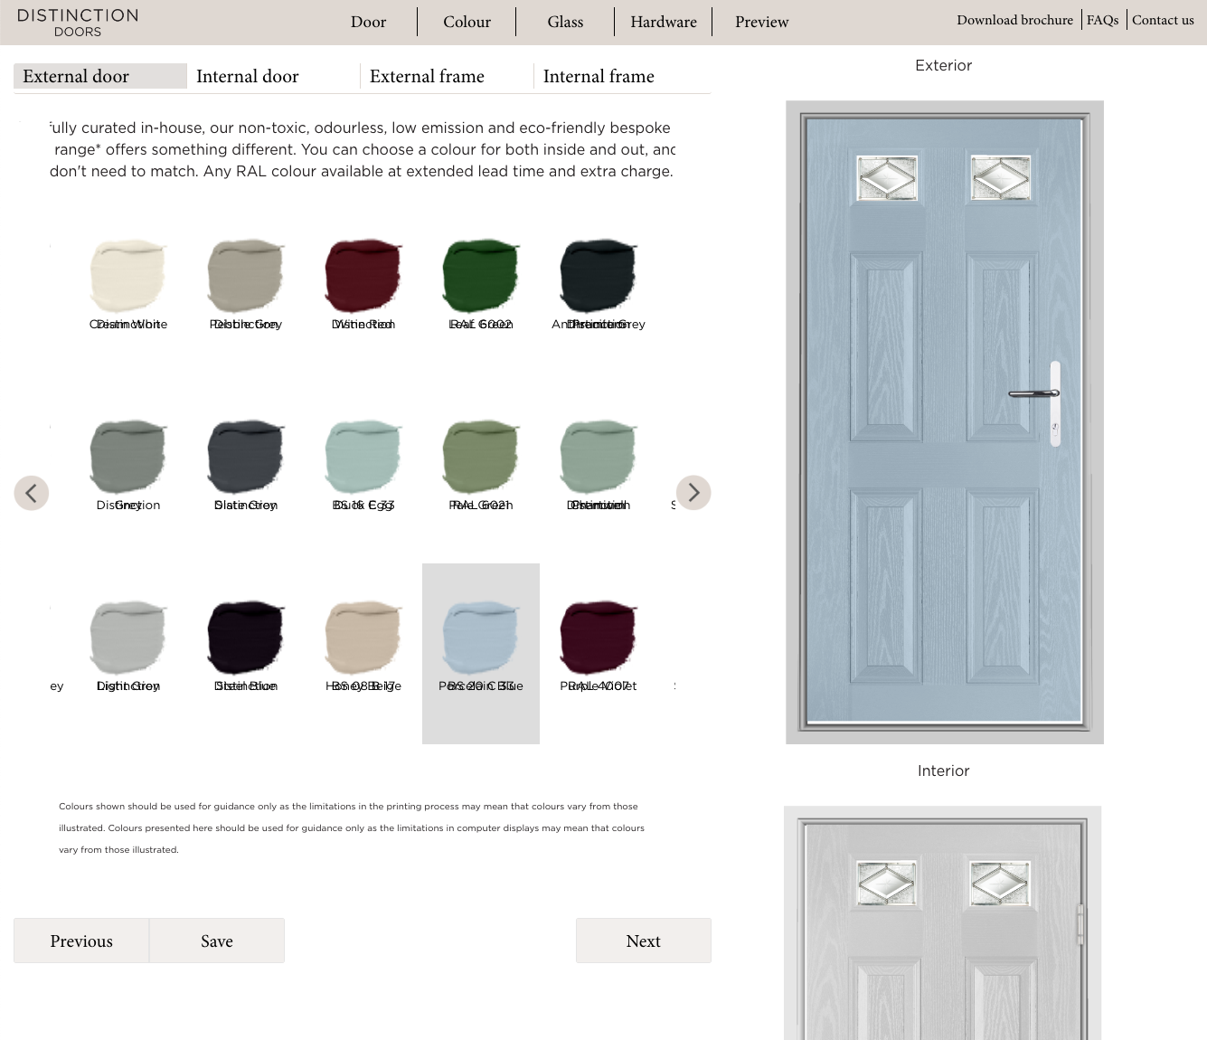Go to the Hardware step
Viewport: 1207px width, 1040px height.
click(664, 22)
